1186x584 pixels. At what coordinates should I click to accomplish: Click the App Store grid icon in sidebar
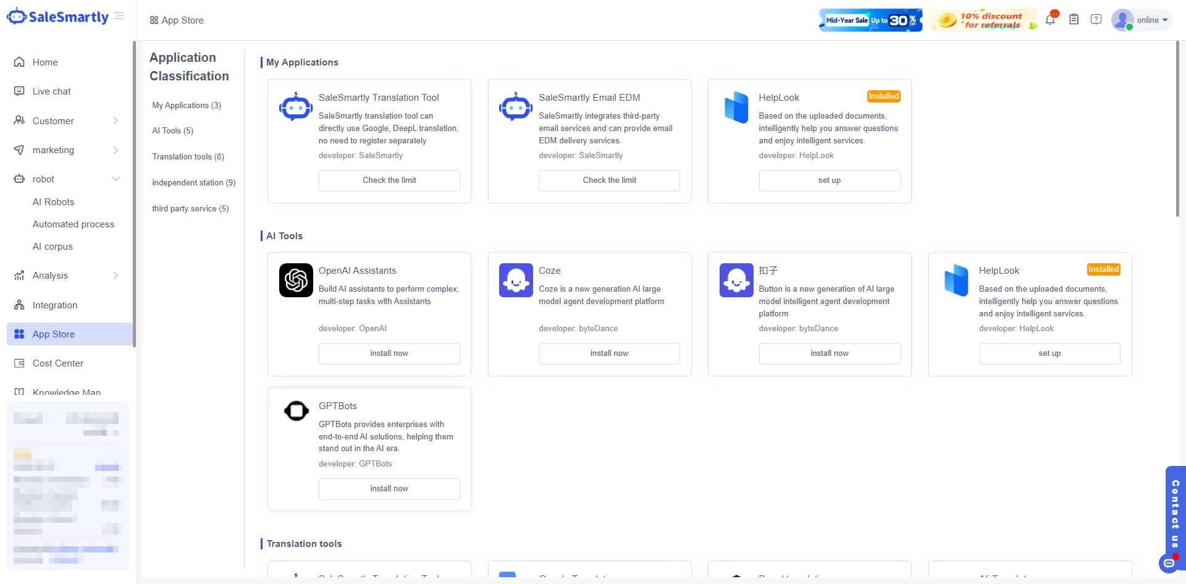pyautogui.click(x=19, y=334)
